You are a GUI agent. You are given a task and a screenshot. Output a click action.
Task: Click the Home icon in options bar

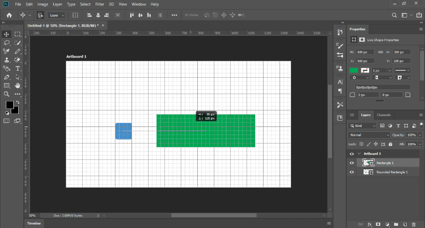click(x=9, y=15)
